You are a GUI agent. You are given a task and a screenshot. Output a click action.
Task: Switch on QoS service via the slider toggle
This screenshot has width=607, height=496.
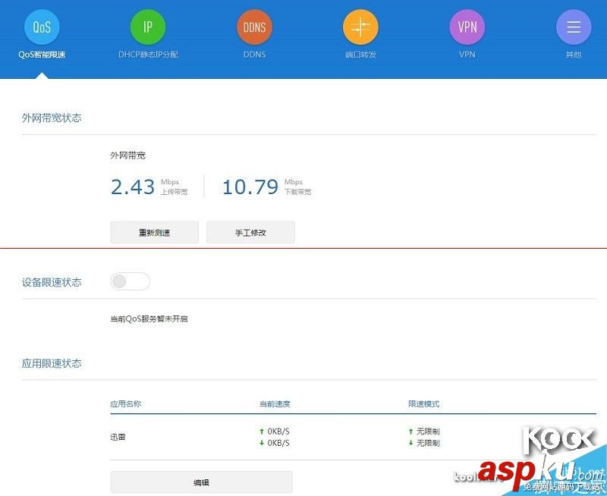click(x=130, y=281)
